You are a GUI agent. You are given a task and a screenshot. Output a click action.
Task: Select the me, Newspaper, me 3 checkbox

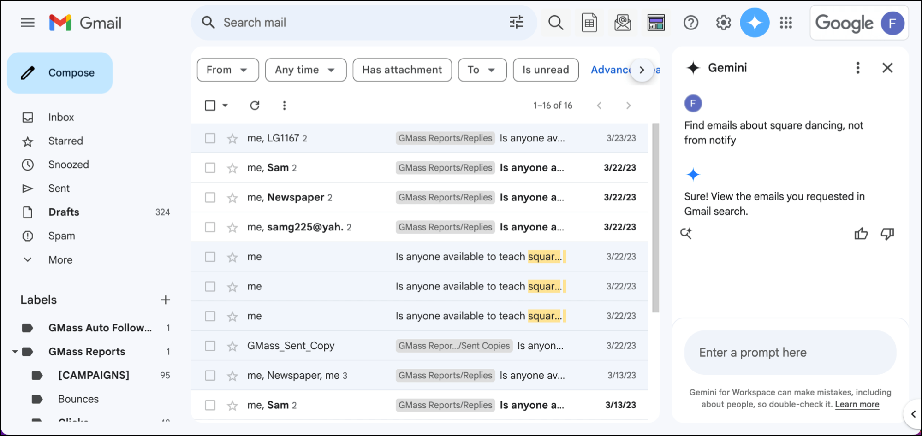point(210,376)
